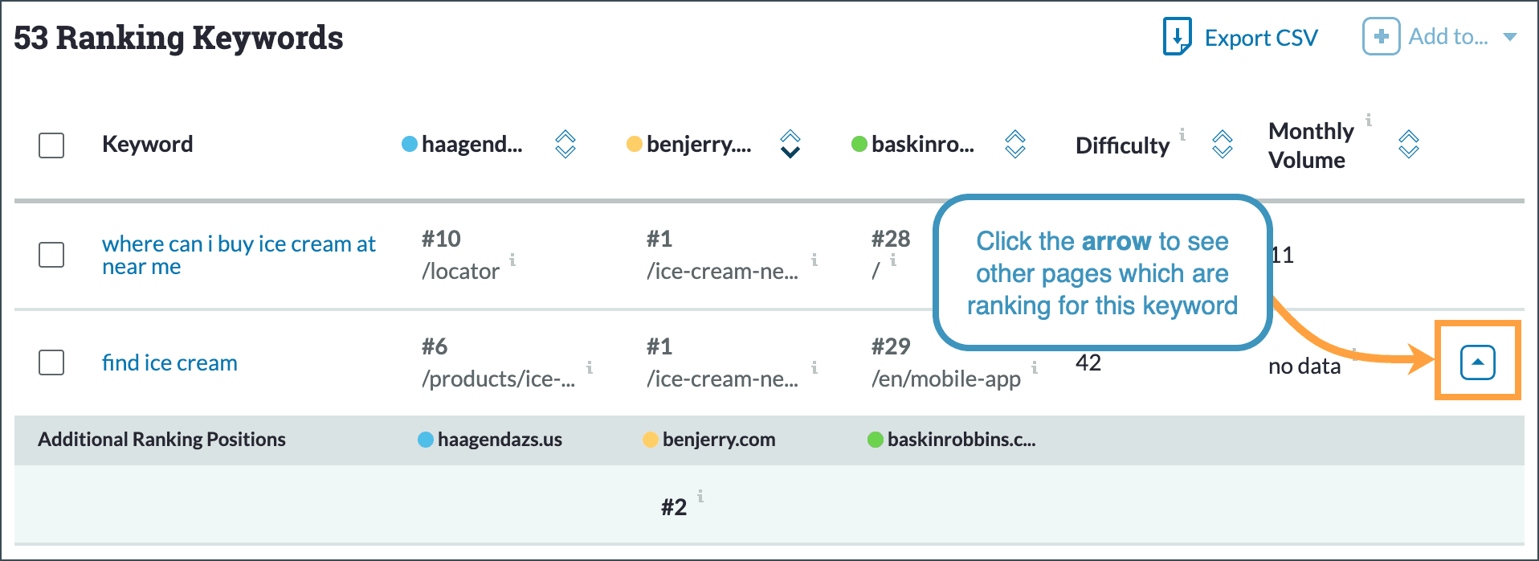Toggle the active sort chevron on the benjerry column
Viewport: 1539px width, 561px height.
pyautogui.click(x=790, y=151)
